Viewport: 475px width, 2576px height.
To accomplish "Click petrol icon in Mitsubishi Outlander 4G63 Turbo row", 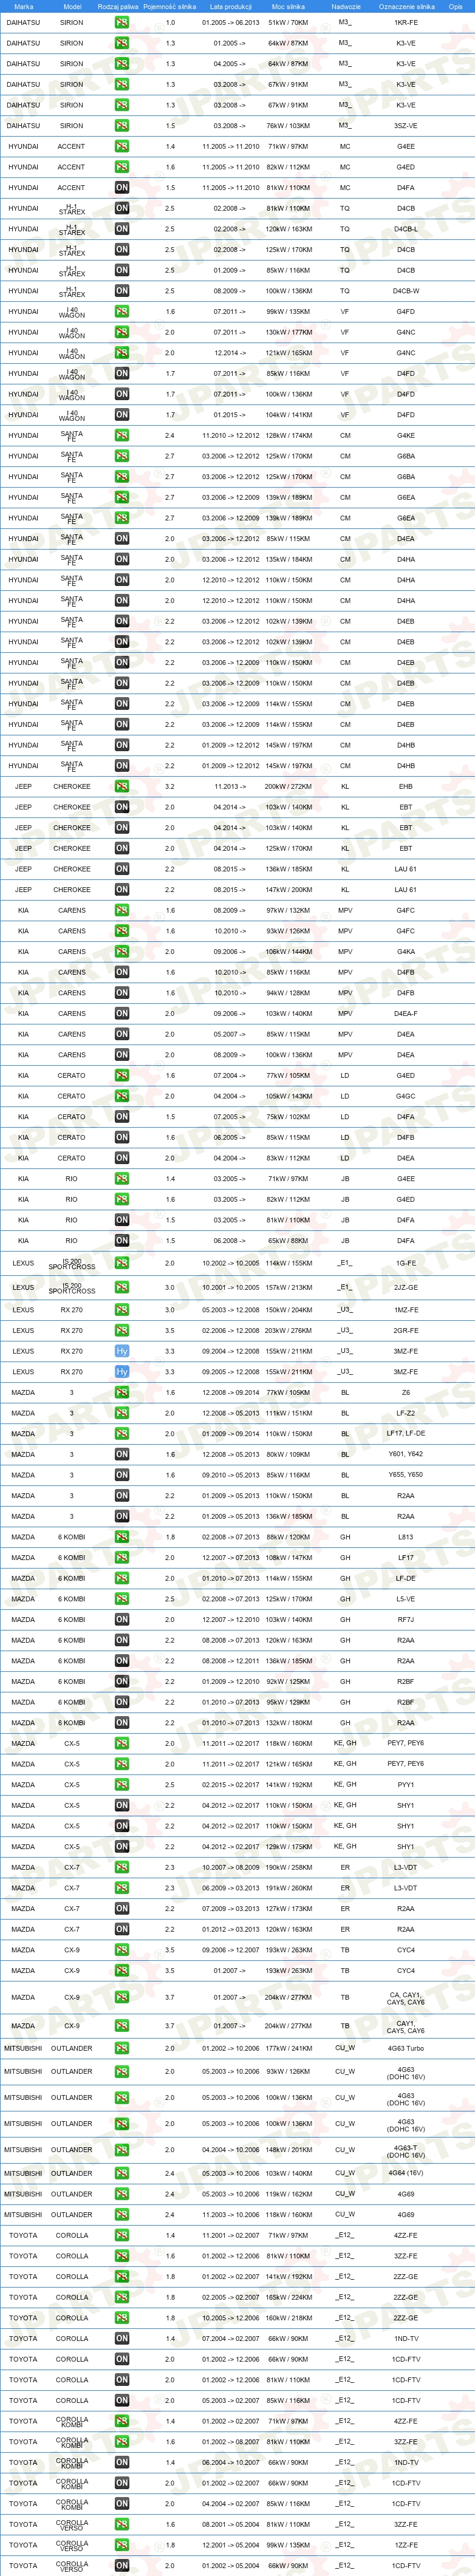I will point(121,2048).
